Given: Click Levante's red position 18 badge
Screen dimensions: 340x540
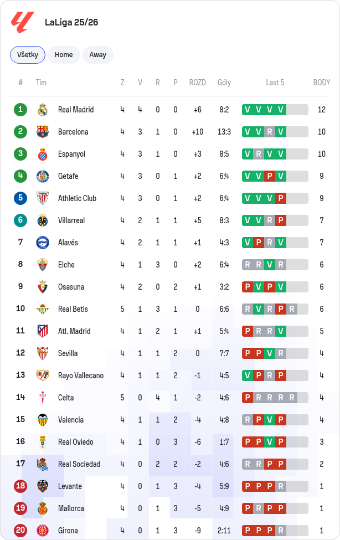Looking at the screenshot, I should coord(20,486).
